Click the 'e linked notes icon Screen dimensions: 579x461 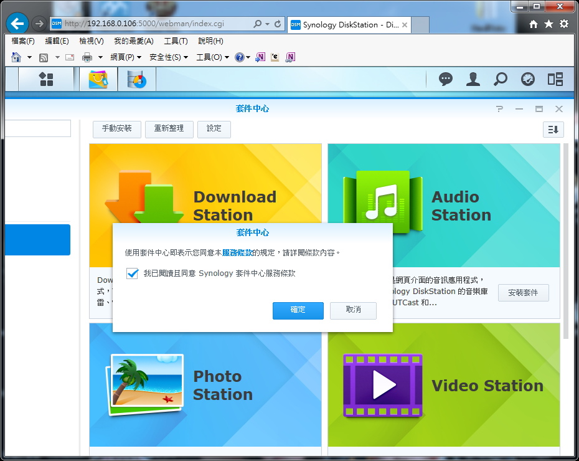click(x=275, y=57)
